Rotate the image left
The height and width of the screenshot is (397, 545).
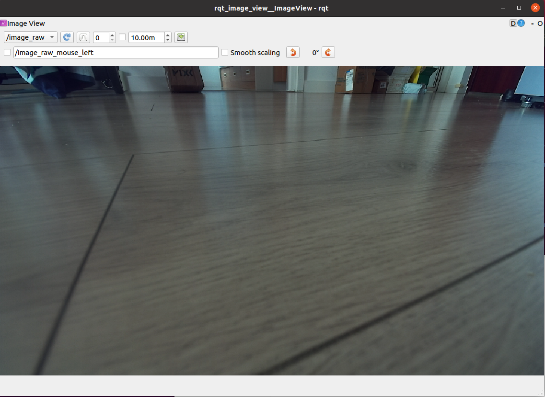[x=293, y=53]
